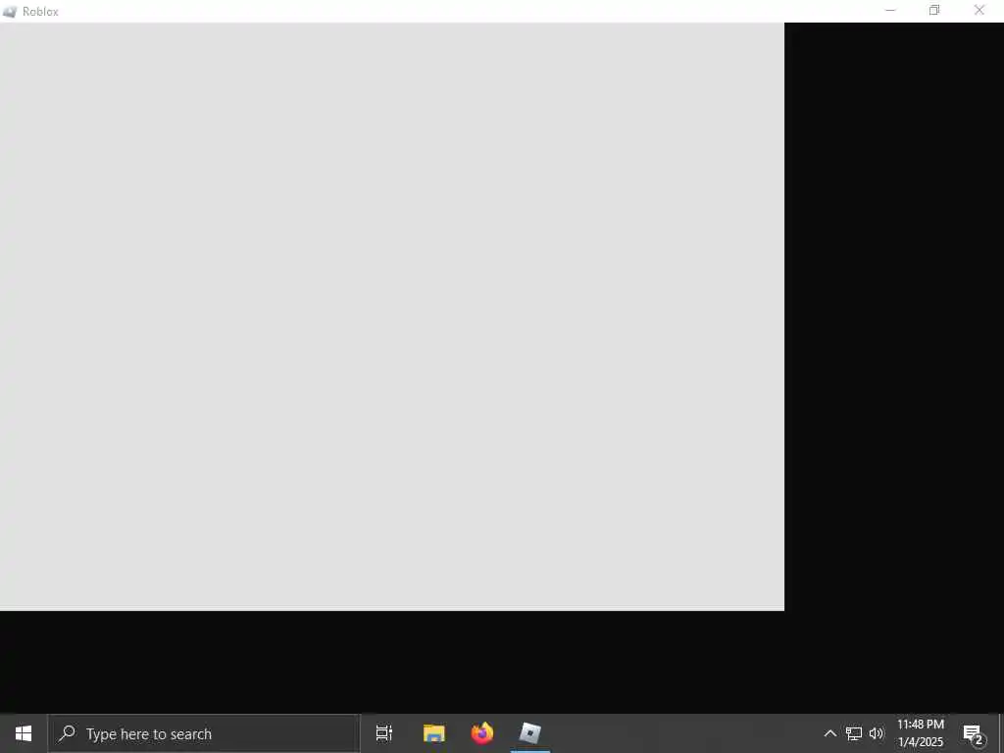1004x753 pixels.
Task: Open Firefox from the taskbar
Action: [x=482, y=733]
